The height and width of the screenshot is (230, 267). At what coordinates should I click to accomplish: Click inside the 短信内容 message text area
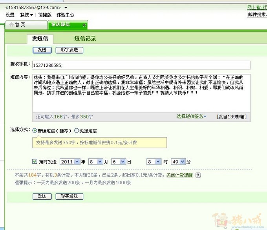[x=141, y=93]
